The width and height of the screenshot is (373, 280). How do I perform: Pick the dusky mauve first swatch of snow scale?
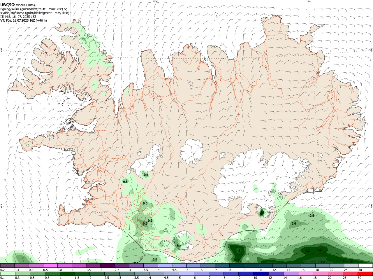(7, 265)
